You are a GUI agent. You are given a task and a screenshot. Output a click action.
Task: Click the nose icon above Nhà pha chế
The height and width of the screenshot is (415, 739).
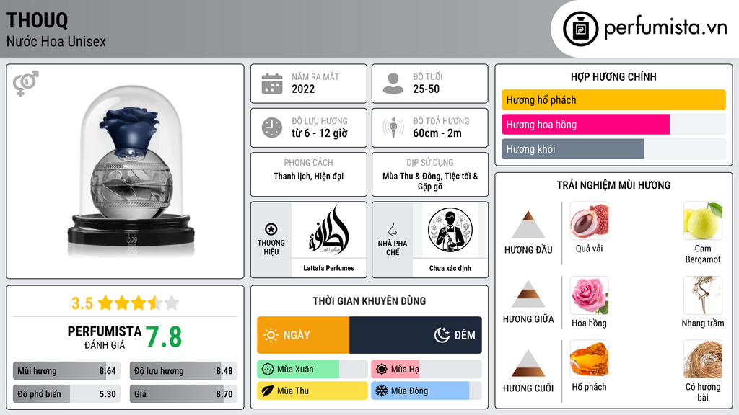(392, 229)
